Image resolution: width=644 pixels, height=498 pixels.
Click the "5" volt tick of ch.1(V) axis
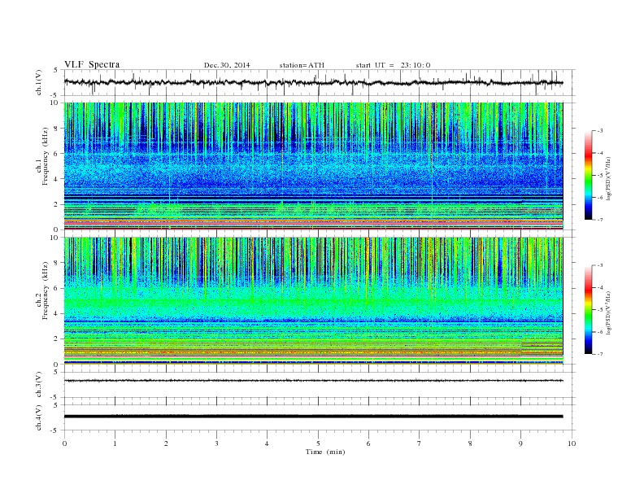point(56,70)
